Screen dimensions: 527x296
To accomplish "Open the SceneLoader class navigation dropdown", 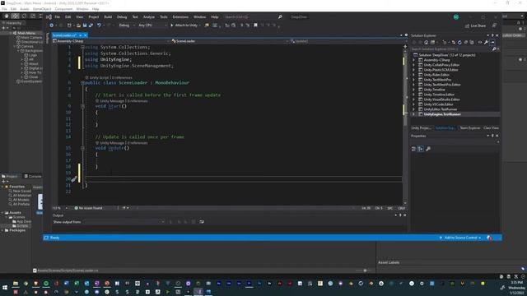I will [230, 41].
